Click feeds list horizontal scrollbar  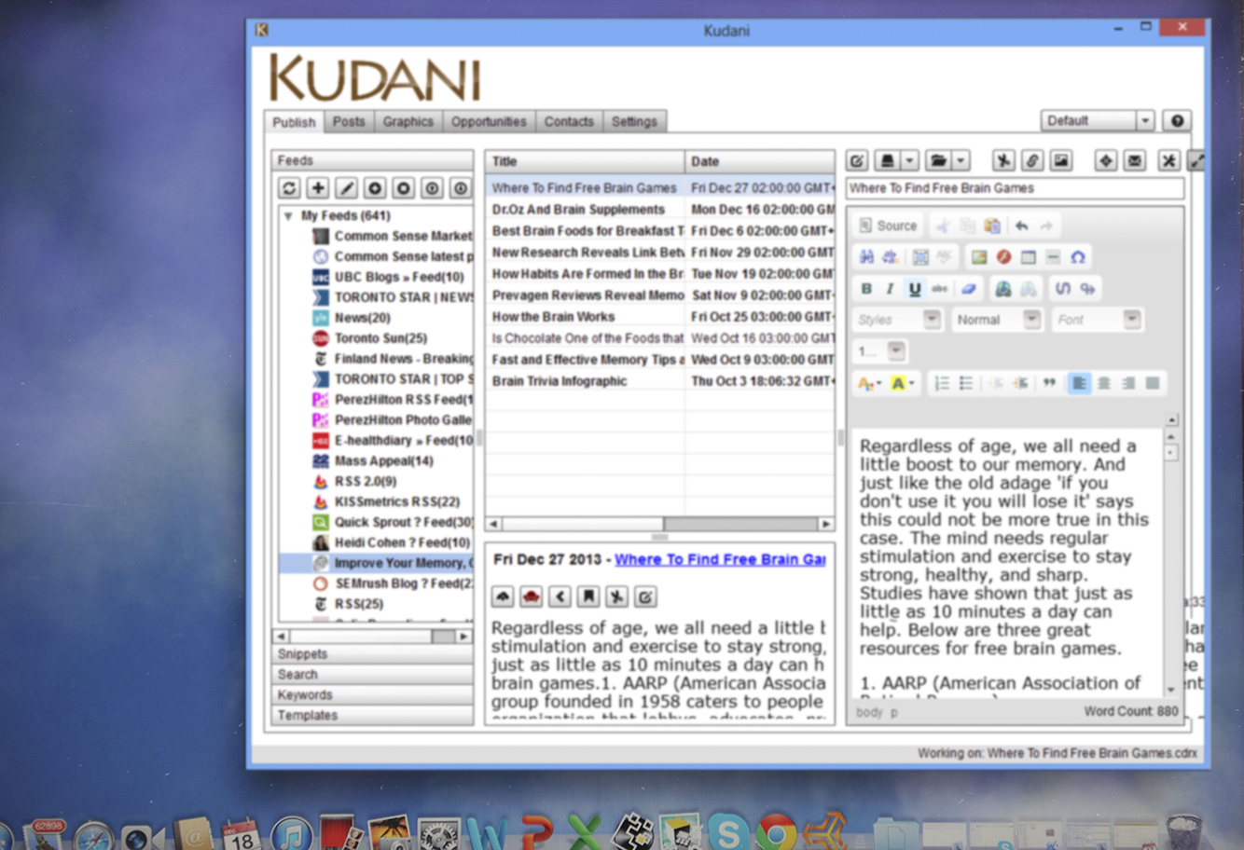tap(373, 637)
